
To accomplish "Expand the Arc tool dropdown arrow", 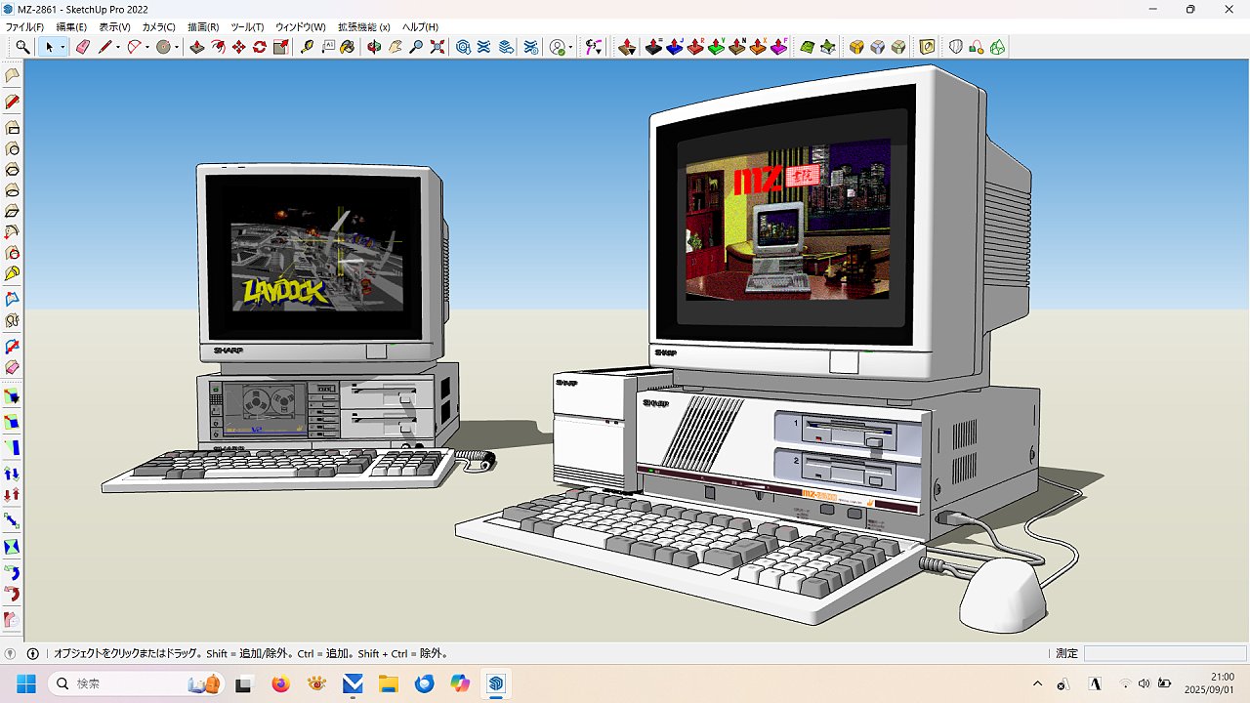I will [147, 47].
